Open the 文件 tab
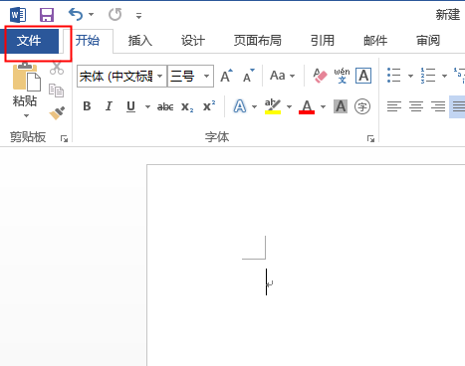Viewport: 465px width, 366px height. 29,41
